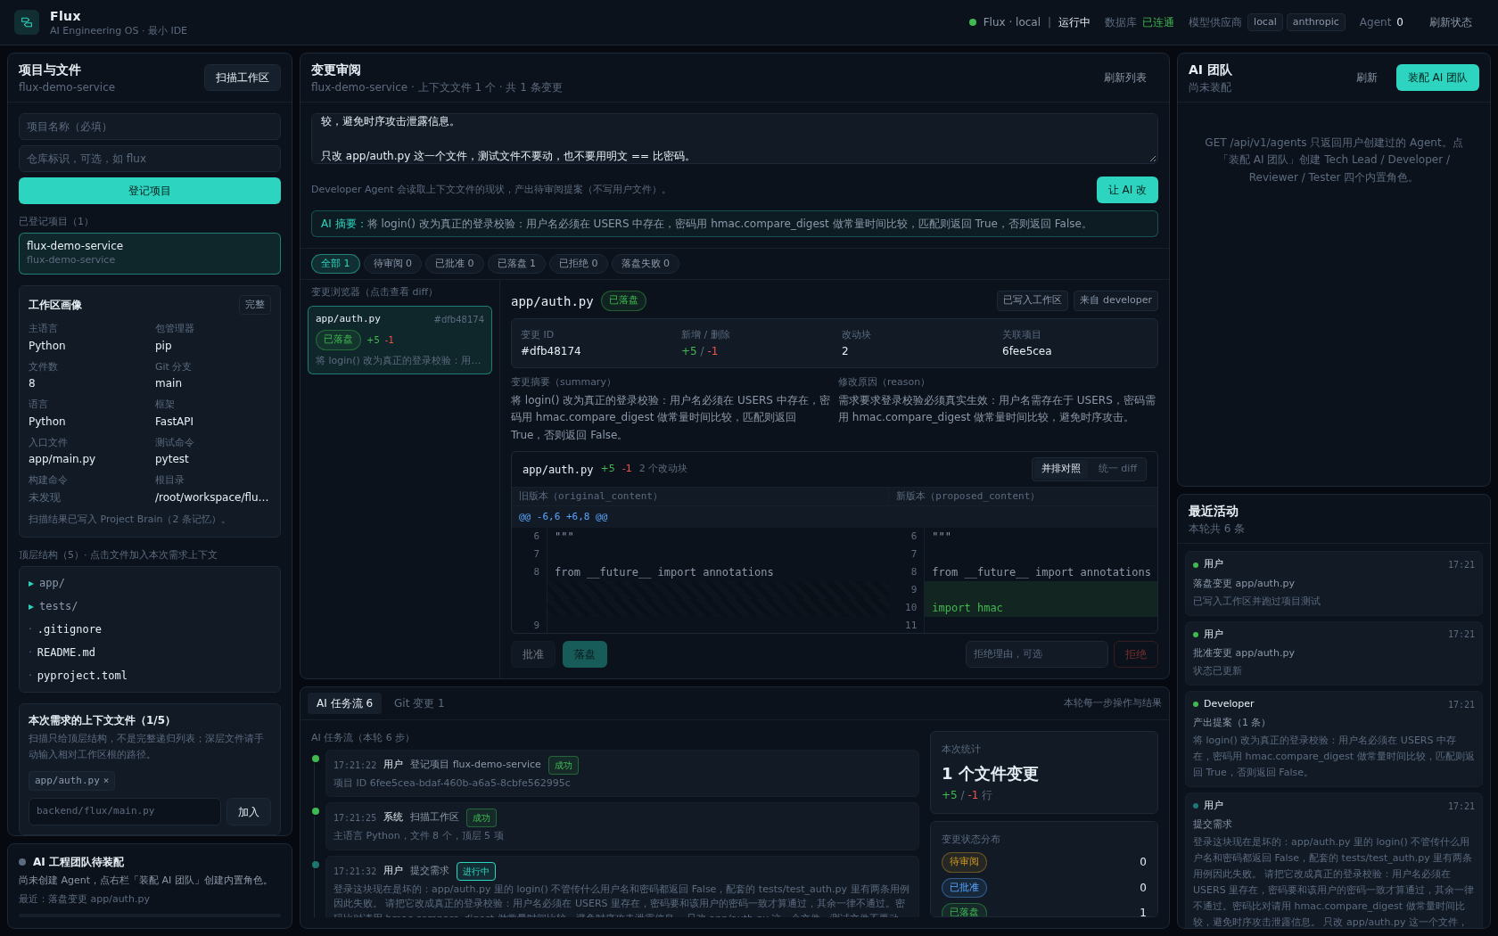Click the 加入 button
Image resolution: width=1498 pixels, height=936 pixels.
[249, 811]
